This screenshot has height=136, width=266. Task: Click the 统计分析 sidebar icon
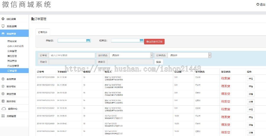coord(3,101)
